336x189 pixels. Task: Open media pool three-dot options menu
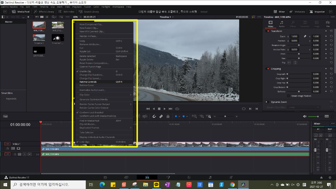point(68,17)
